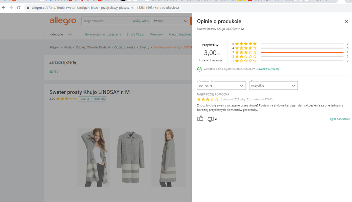
Task: Click the review star rating beside 1 sierpnia 2022
Action: point(208,99)
